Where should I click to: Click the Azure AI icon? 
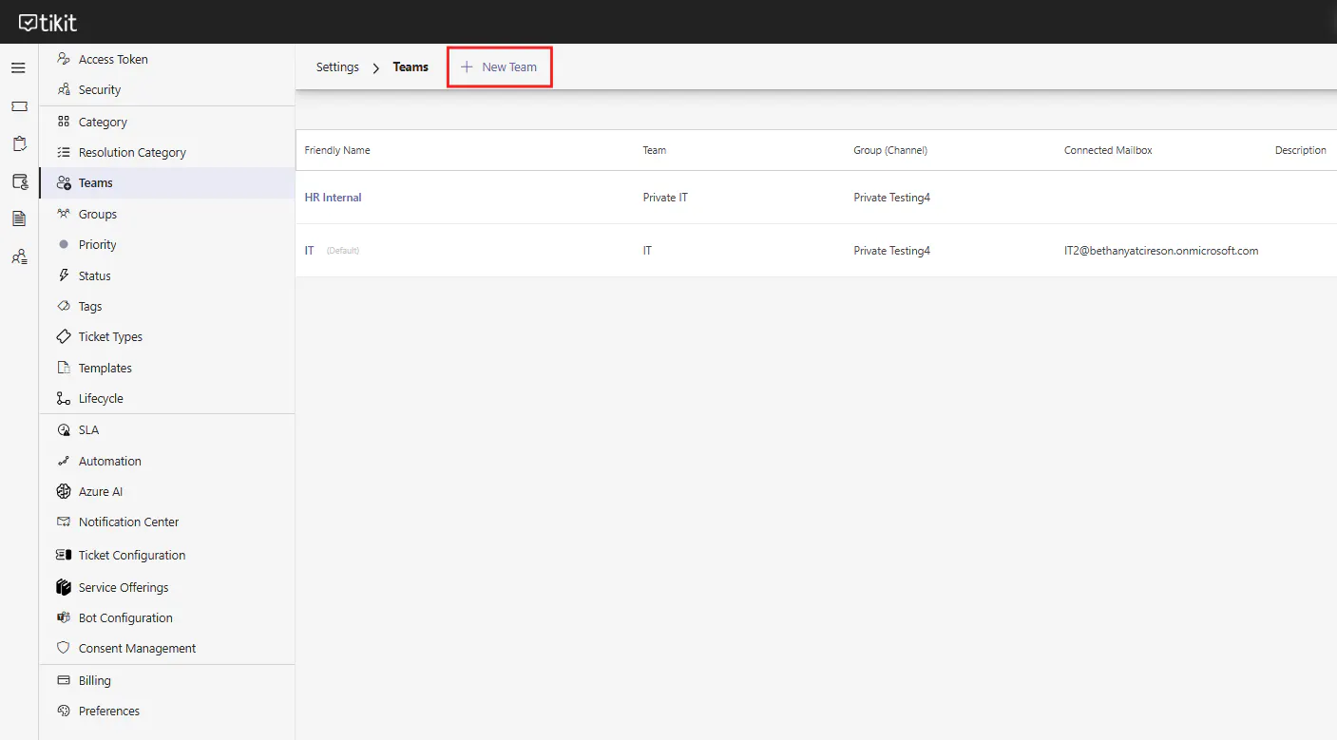[x=64, y=491]
